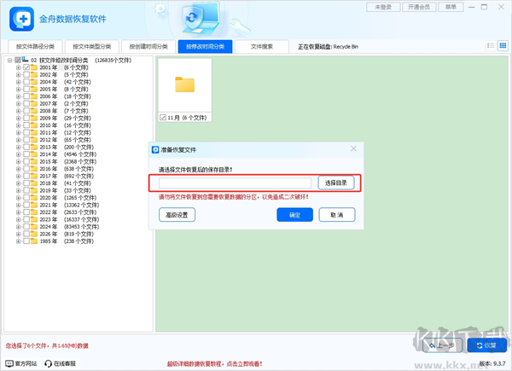Open 高级设置 in the dialog

177,215
